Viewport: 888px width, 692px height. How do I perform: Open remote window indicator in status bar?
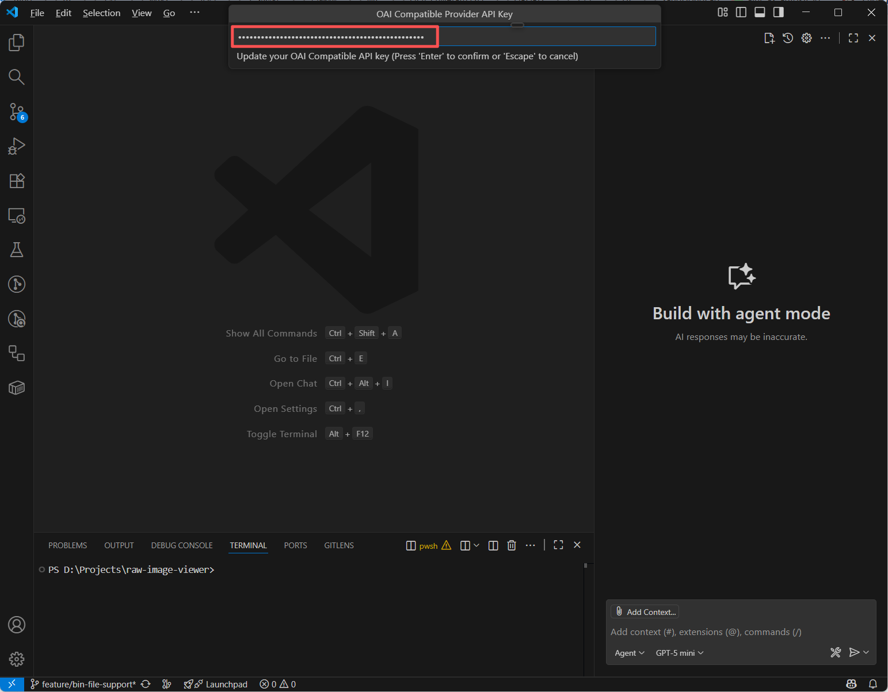coord(12,684)
